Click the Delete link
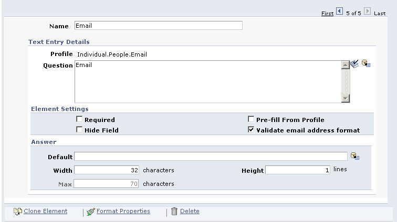The image size is (397, 222). pyautogui.click(x=190, y=211)
